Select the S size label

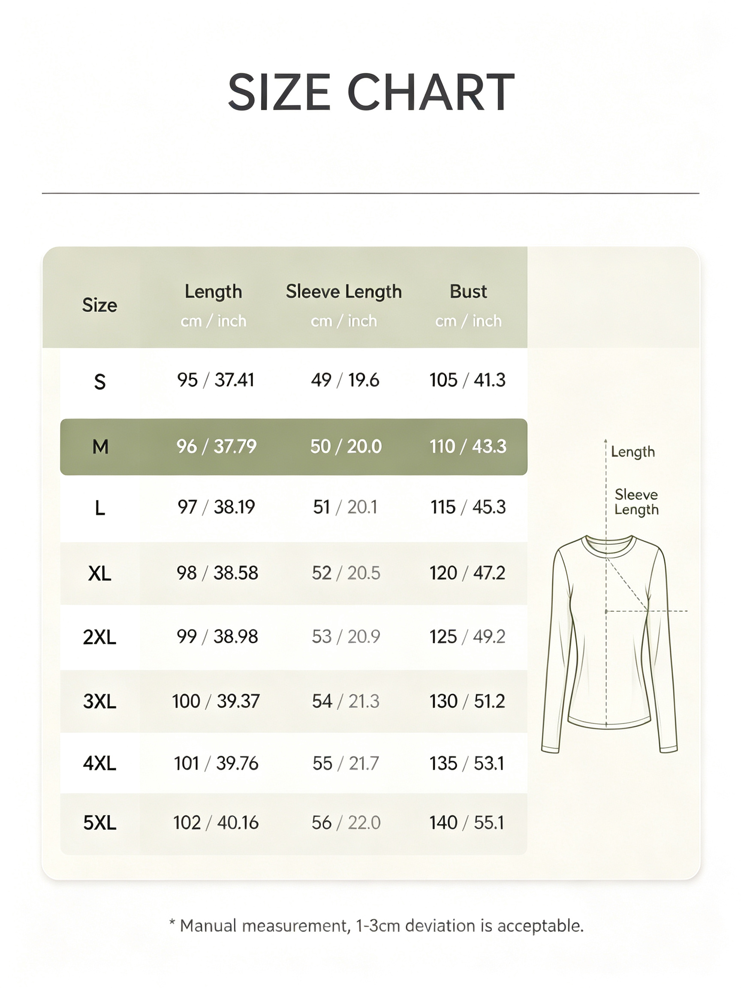point(99,382)
